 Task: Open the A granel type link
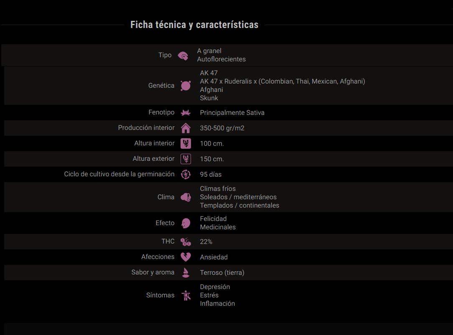click(209, 51)
